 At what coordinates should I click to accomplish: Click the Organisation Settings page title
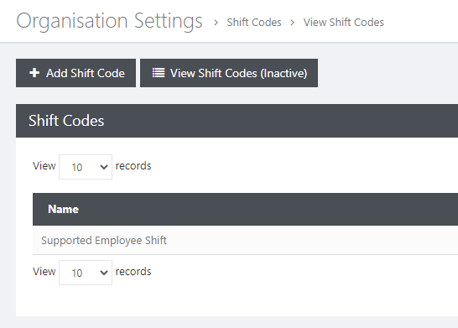[109, 21]
